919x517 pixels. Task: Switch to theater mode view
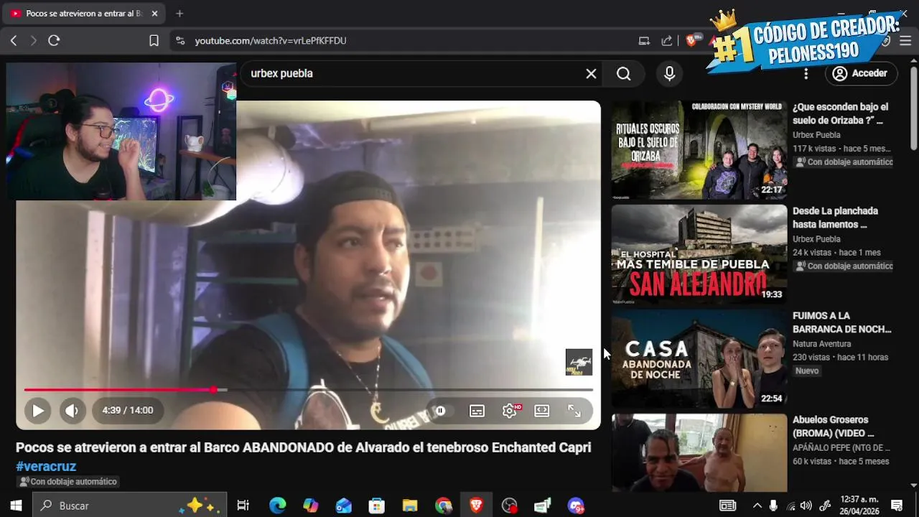point(542,411)
